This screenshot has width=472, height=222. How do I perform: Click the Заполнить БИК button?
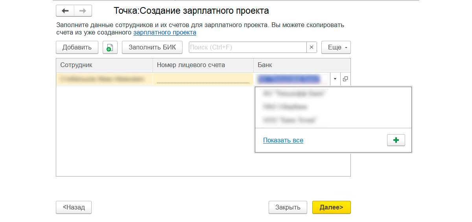152,47
